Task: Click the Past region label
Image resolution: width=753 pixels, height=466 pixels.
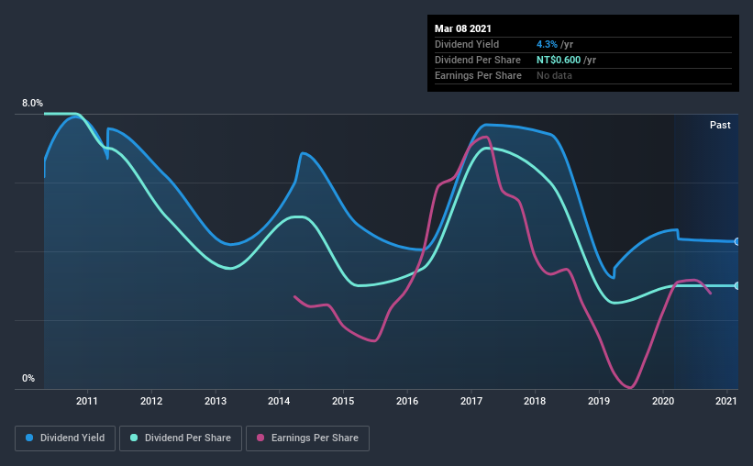Action: 720,125
